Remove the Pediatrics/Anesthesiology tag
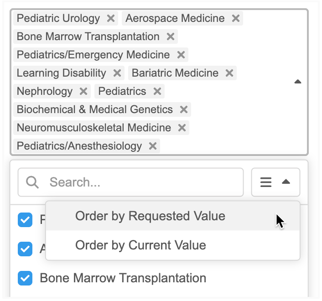Screen dimensions: 322x301 (152, 146)
